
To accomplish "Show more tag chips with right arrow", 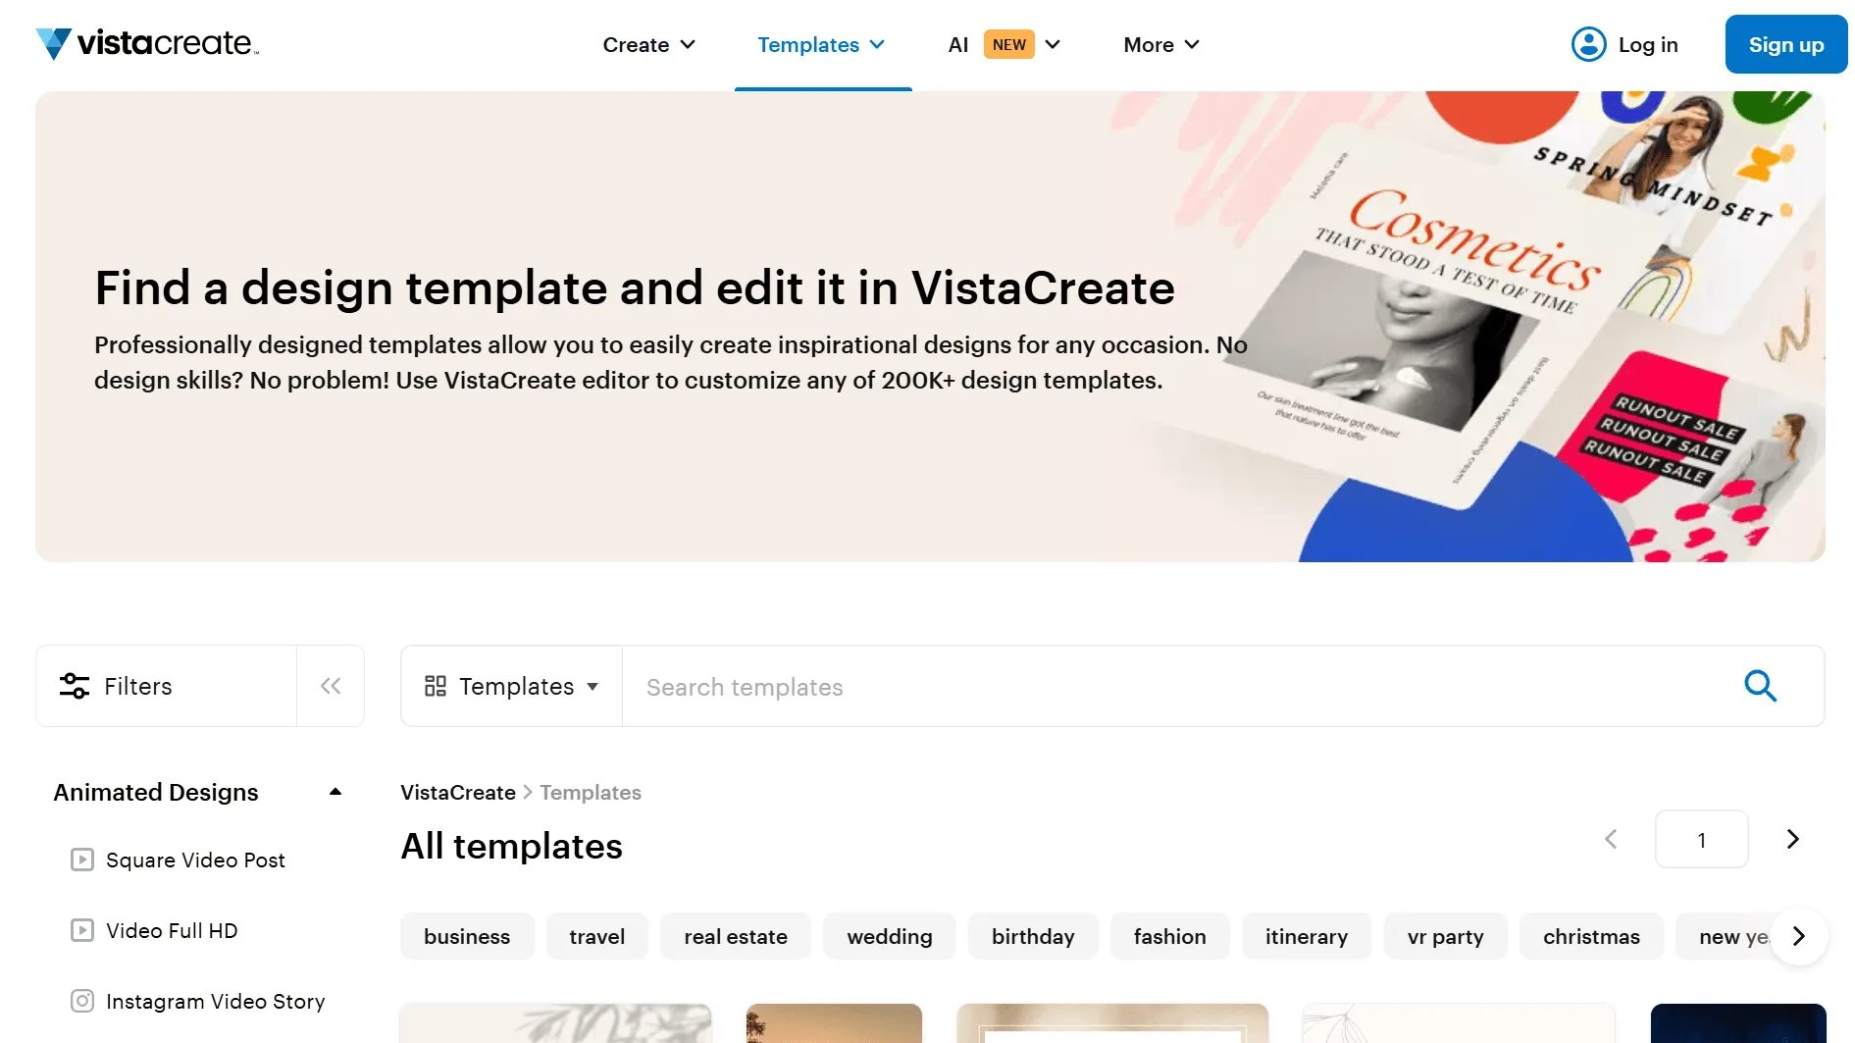I will click(1798, 936).
